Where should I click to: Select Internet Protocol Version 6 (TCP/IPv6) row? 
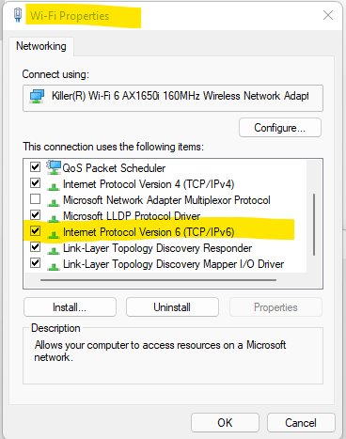tap(149, 232)
